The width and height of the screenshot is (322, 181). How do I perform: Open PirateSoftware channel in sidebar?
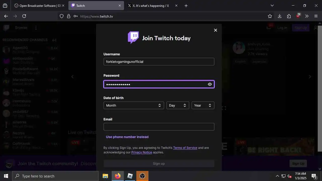click(x=30, y=71)
